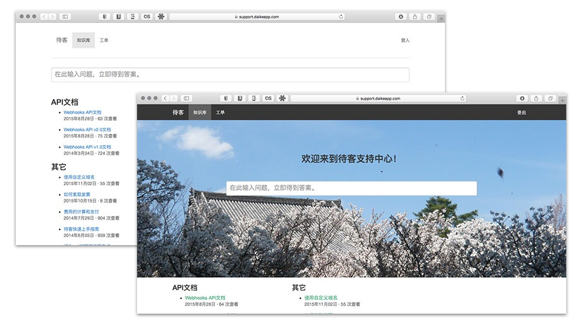Show sidebar in the rear Safari window
This screenshot has width=587, height=330.
pyautogui.click(x=65, y=16)
